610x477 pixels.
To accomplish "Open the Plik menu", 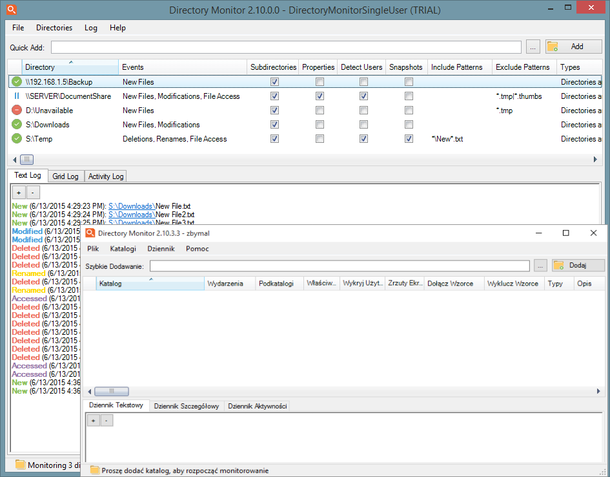I will pyautogui.click(x=93, y=248).
